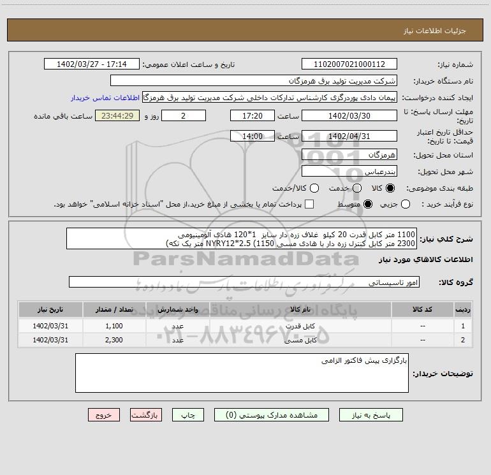Click the شرح کلی نیاز description box
This screenshot has width=491, height=475.
pos(242,238)
